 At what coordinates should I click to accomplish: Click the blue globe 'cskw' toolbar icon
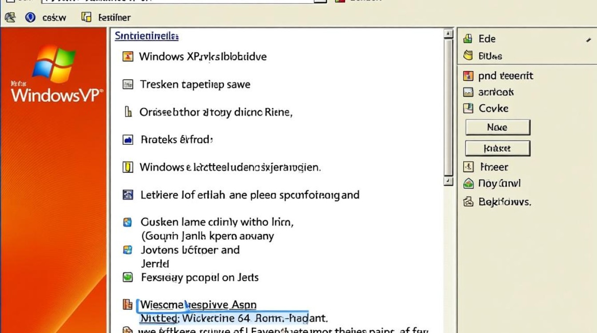(x=30, y=17)
